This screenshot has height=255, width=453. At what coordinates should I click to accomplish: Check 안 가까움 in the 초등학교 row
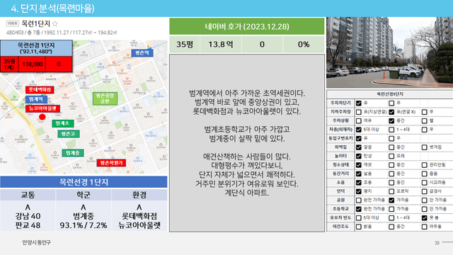[x=425, y=209]
